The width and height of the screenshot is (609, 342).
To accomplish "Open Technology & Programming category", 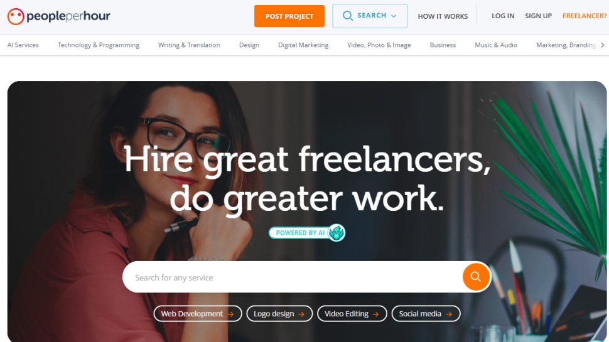I will 99,45.
